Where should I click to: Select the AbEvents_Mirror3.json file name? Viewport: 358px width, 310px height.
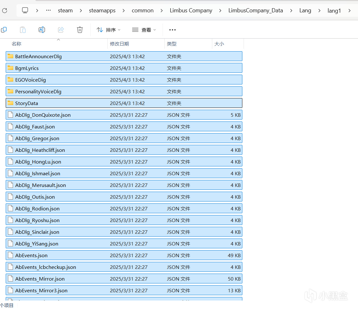pos(41,291)
